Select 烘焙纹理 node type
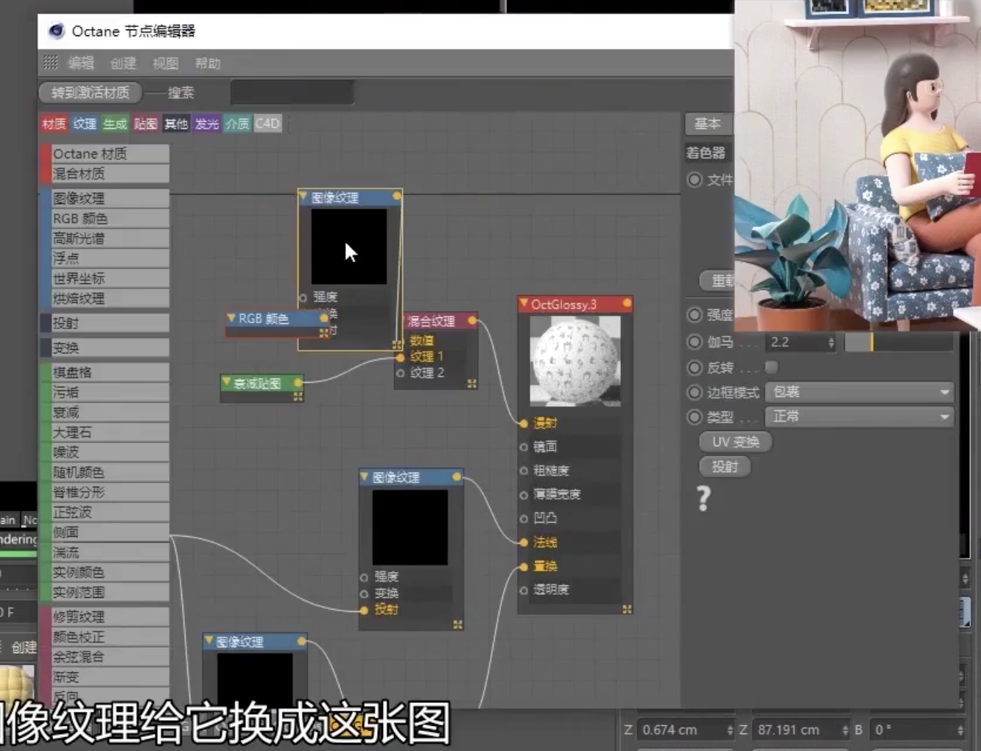 click(x=105, y=298)
